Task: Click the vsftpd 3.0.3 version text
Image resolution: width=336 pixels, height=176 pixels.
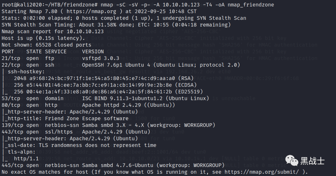Action: coord(100,58)
